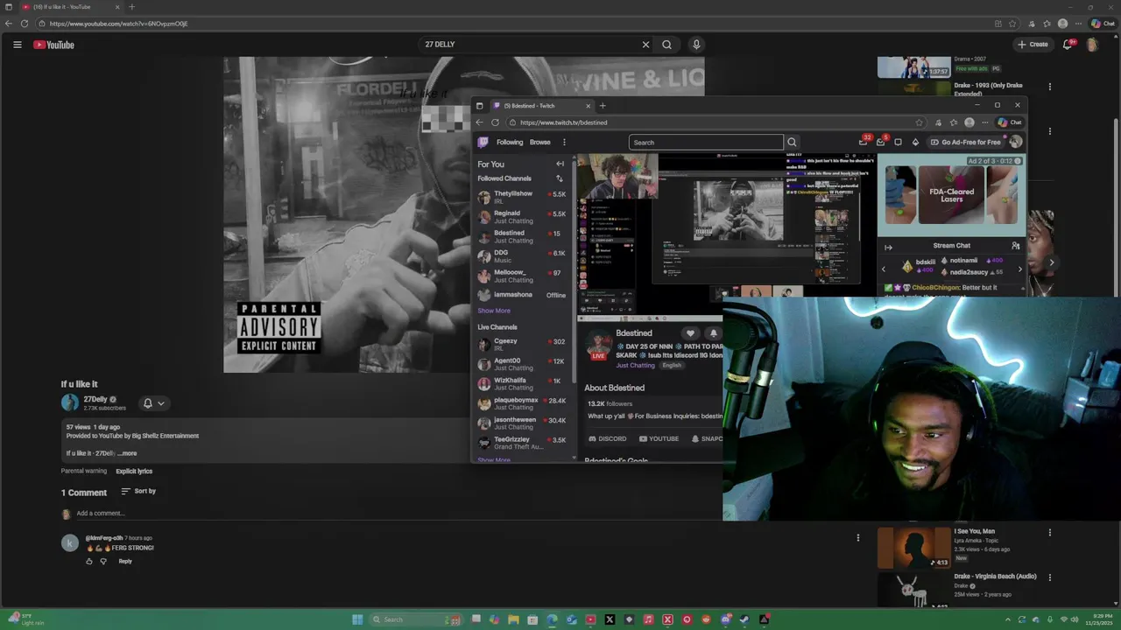Viewport: 1121px width, 630px height.
Task: Open Twitch notifications inbox with 32 badge
Action: (x=864, y=142)
